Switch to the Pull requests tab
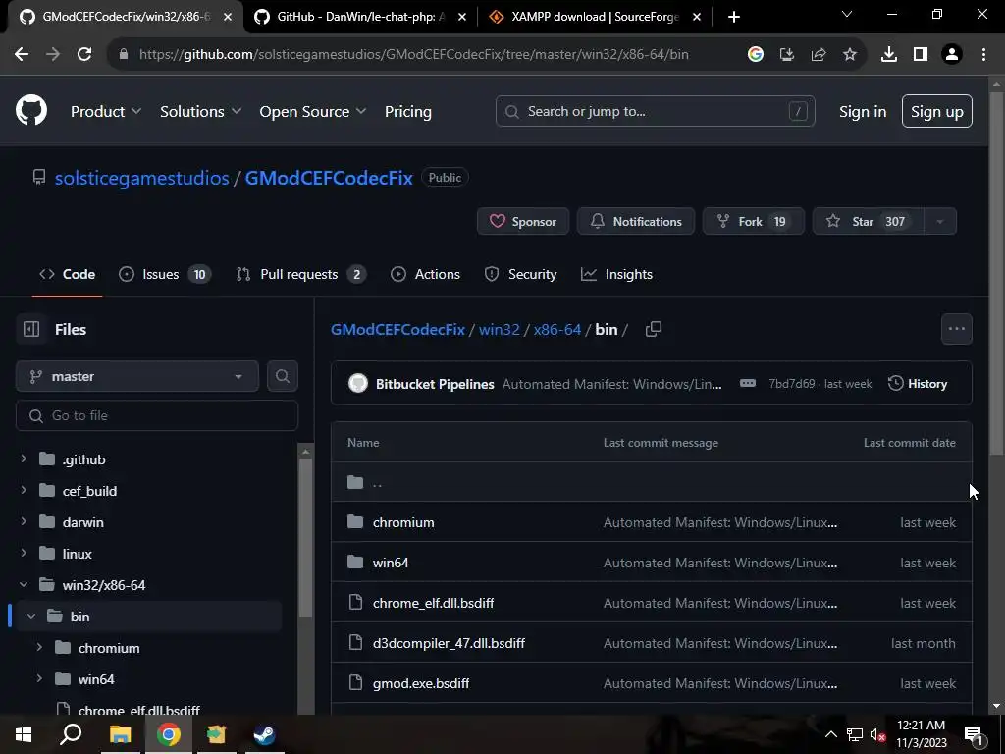The height and width of the screenshot is (754, 1005). point(300,275)
